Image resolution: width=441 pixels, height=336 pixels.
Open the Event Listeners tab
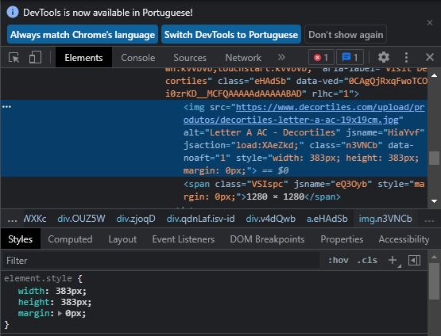pyautogui.click(x=184, y=239)
